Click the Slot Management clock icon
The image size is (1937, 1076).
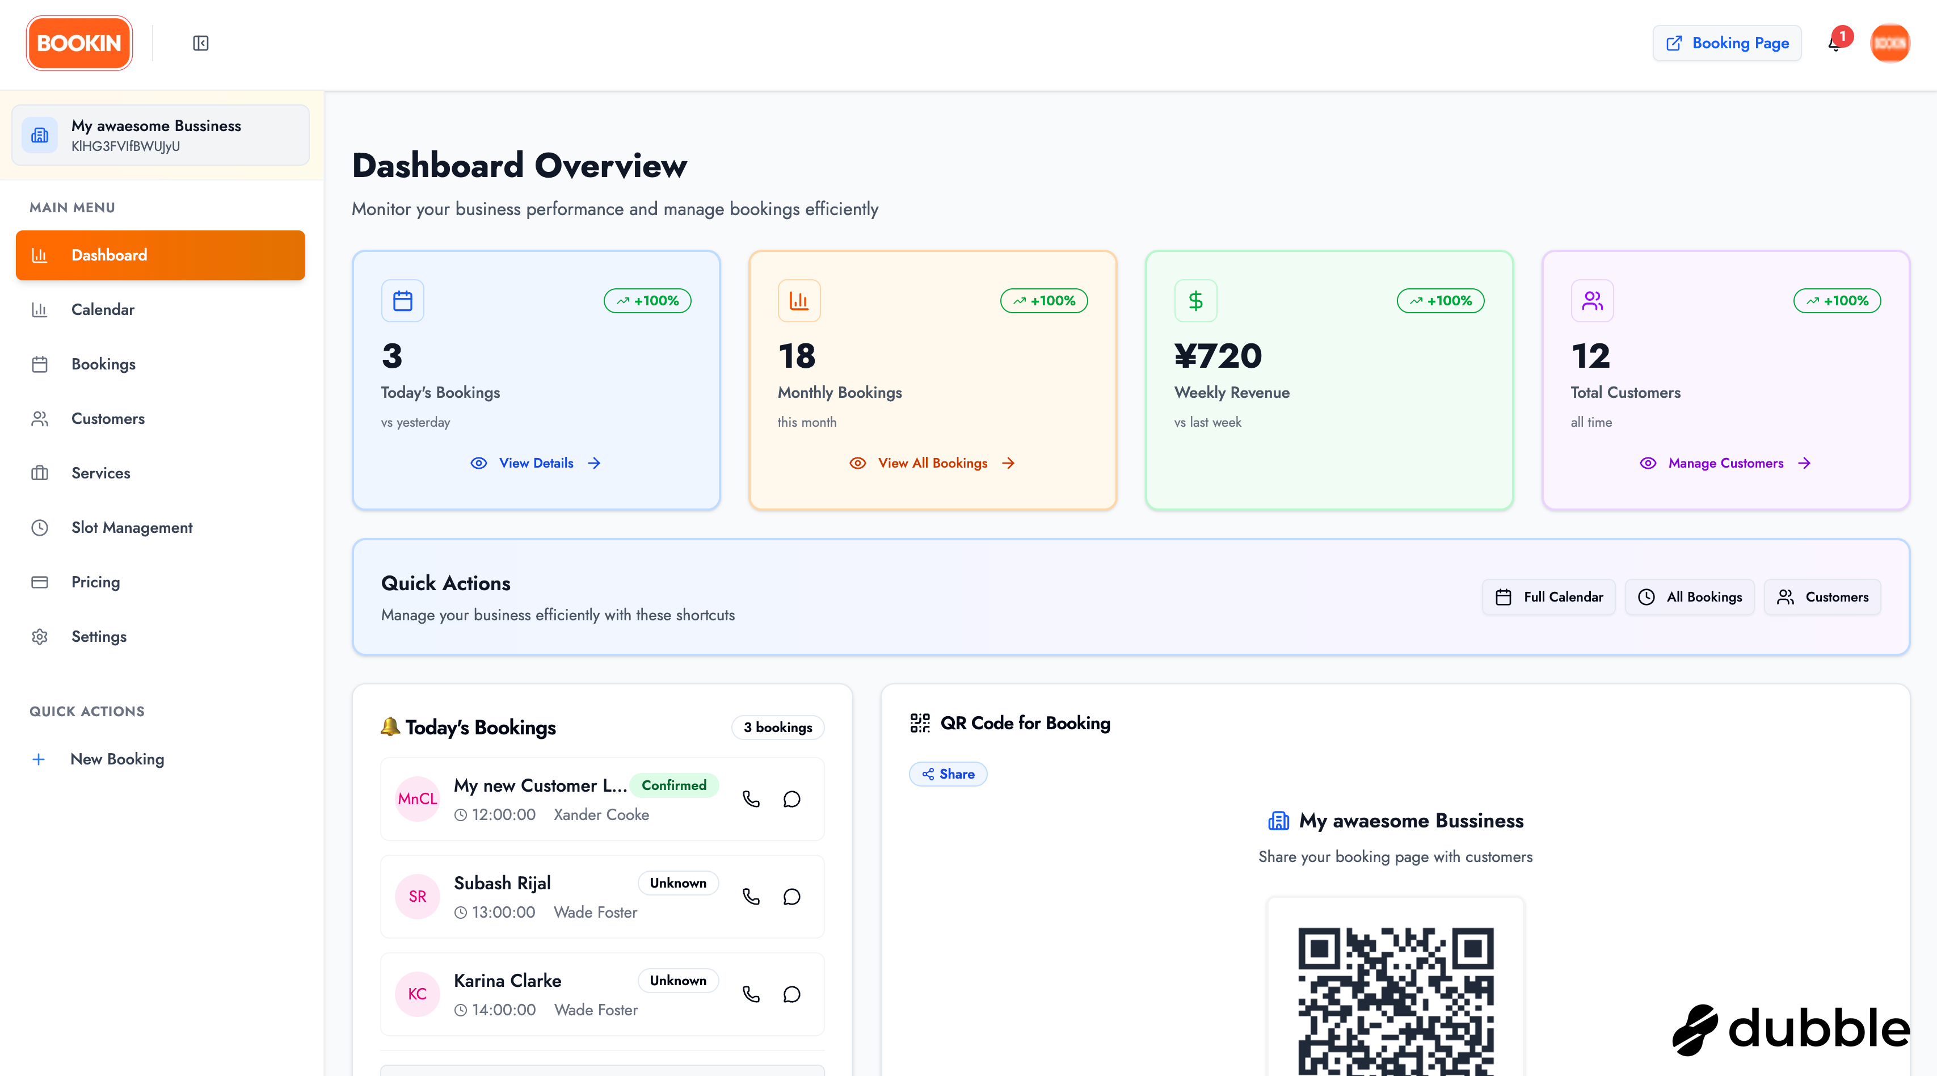pos(39,527)
